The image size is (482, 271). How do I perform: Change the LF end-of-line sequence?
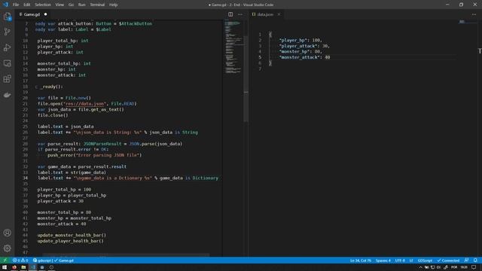click(411, 260)
